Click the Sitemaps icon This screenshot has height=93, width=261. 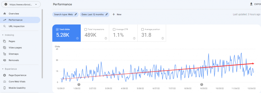coord(5,54)
